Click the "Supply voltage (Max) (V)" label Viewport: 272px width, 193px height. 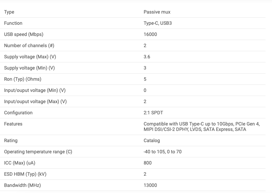pos(30,57)
